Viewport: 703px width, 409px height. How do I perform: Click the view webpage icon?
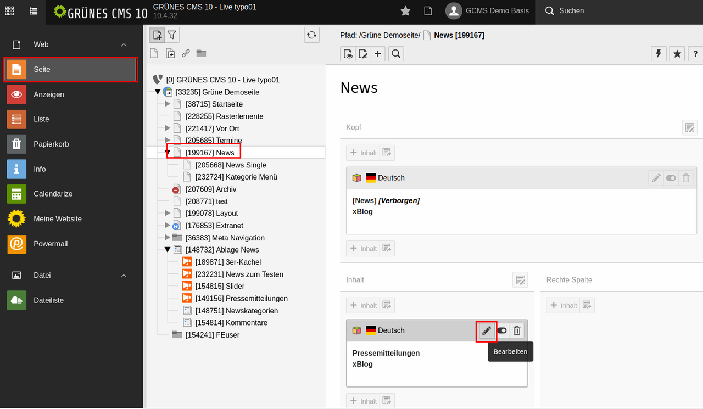coord(348,53)
